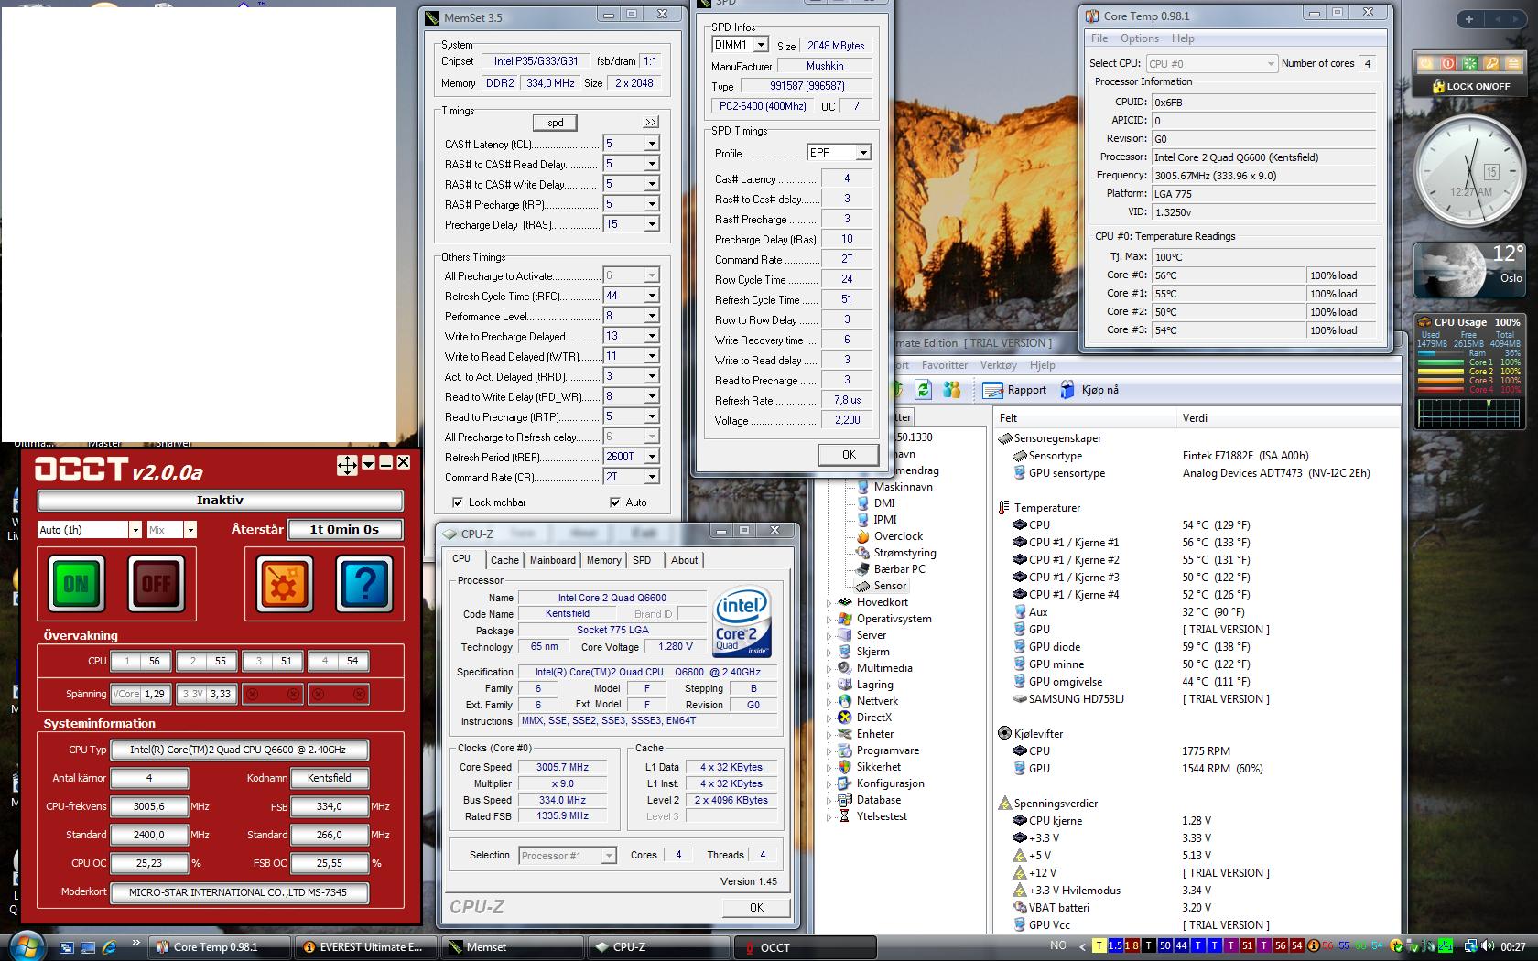1538x961 pixels.
Task: Open the Command Rate (CR) dropdown in MemSet
Action: pyautogui.click(x=652, y=477)
